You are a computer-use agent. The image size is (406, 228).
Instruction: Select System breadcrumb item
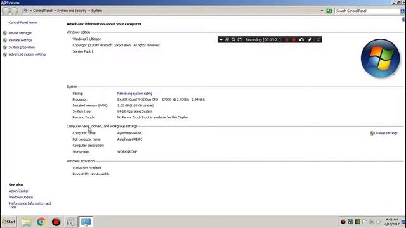coord(96,11)
